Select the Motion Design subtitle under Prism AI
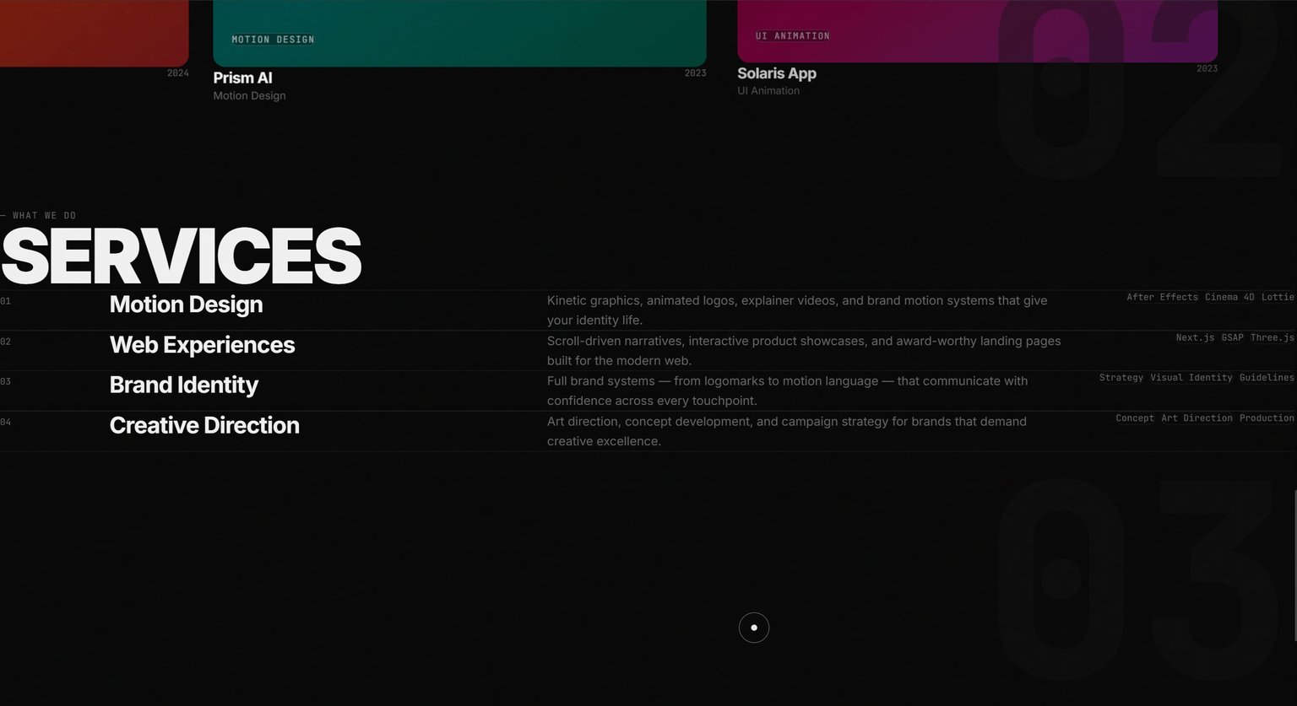Viewport: 1297px width, 706px height. point(249,96)
